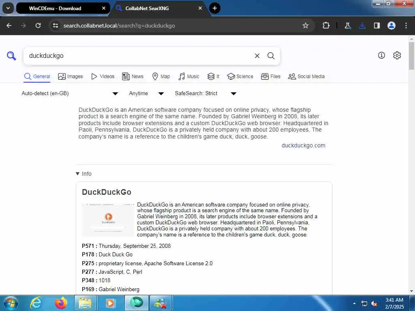Open the SafeSearch: Strict dropdown
This screenshot has width=415, height=311.
coord(205,94)
